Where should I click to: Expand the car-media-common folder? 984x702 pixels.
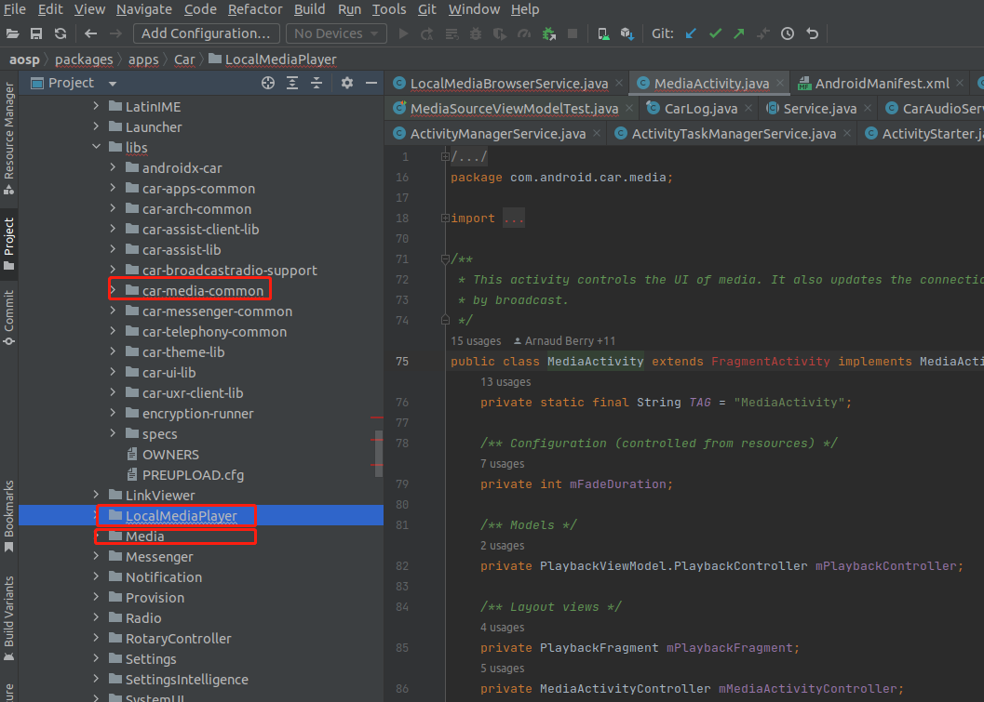(114, 291)
